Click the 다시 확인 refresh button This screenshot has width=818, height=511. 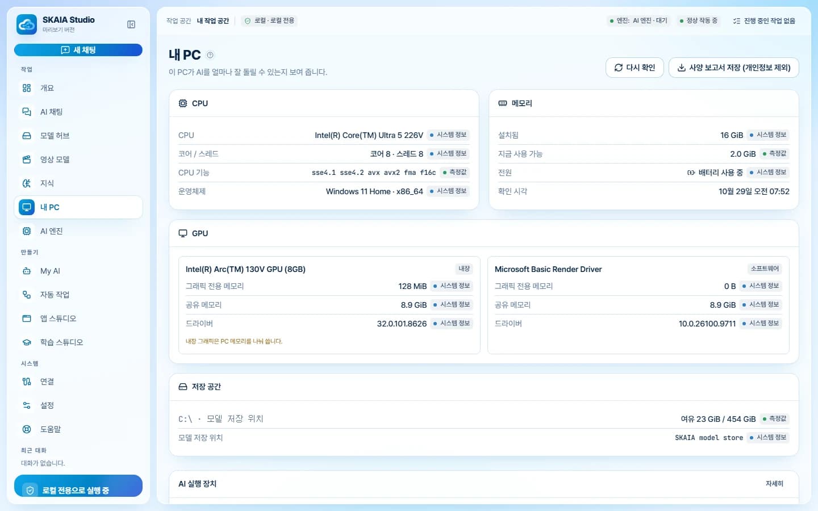(x=635, y=68)
